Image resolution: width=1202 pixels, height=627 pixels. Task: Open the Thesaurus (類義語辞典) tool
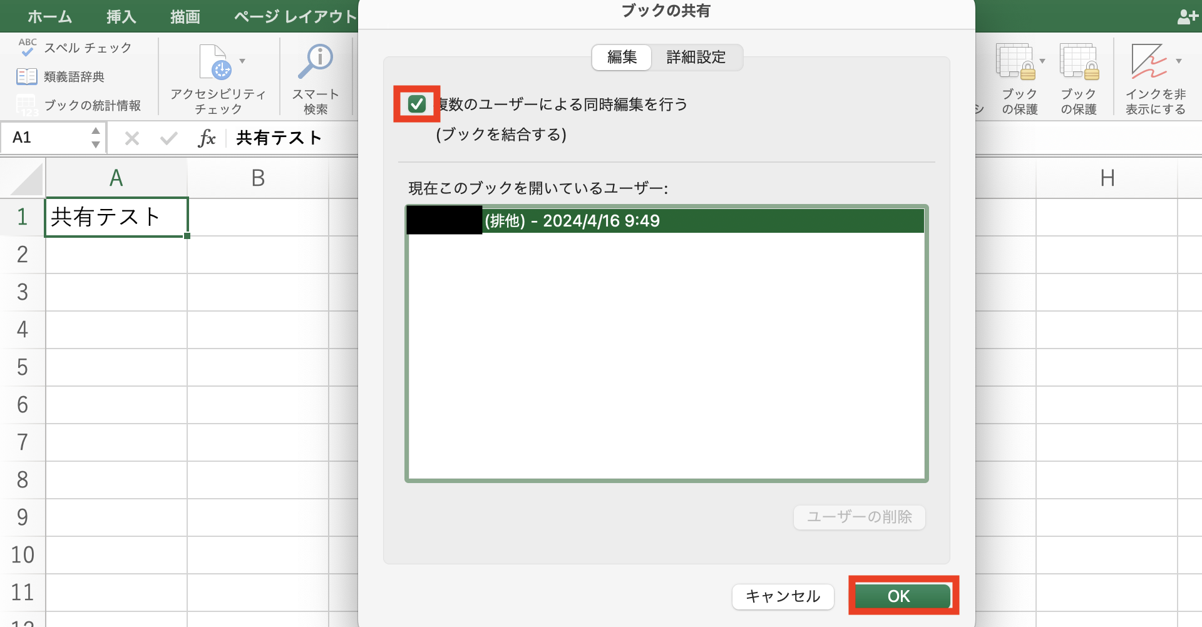61,76
